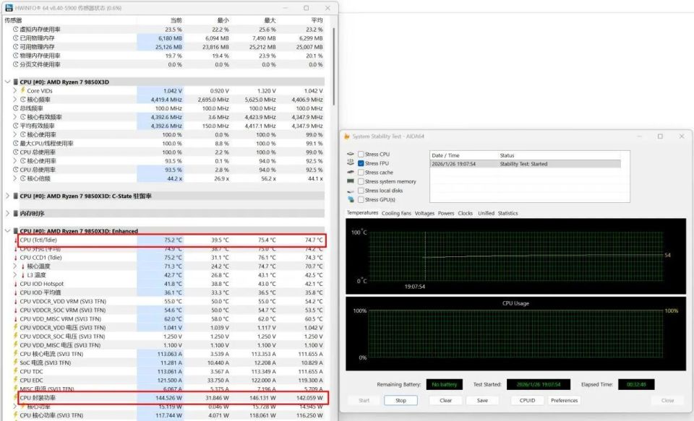The height and width of the screenshot is (421, 694).
Task: Uncheck the Stress FPU checkbox
Action: [x=361, y=163]
